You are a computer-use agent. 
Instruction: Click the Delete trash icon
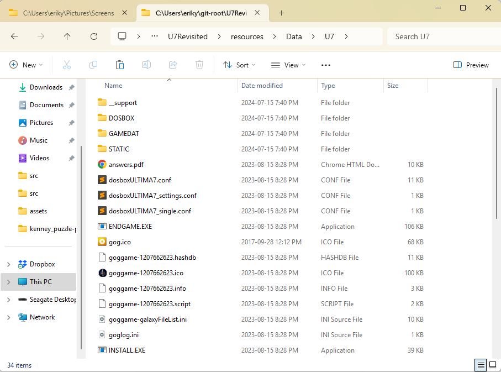199,65
